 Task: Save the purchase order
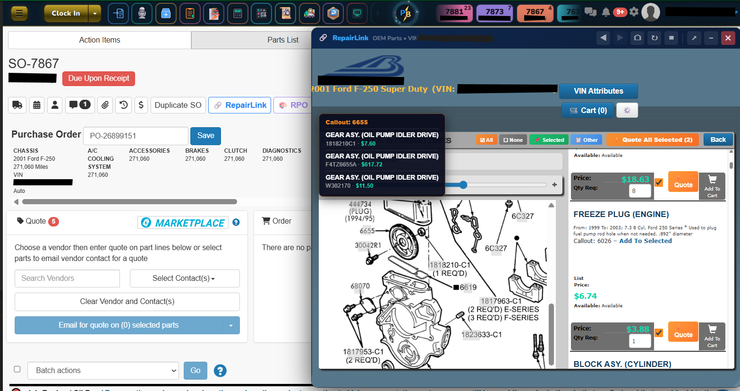205,136
